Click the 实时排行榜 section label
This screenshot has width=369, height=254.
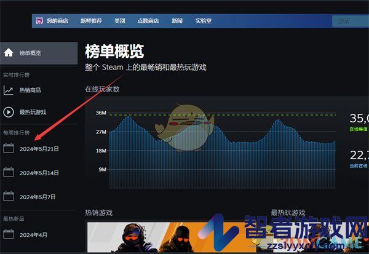tap(16, 75)
